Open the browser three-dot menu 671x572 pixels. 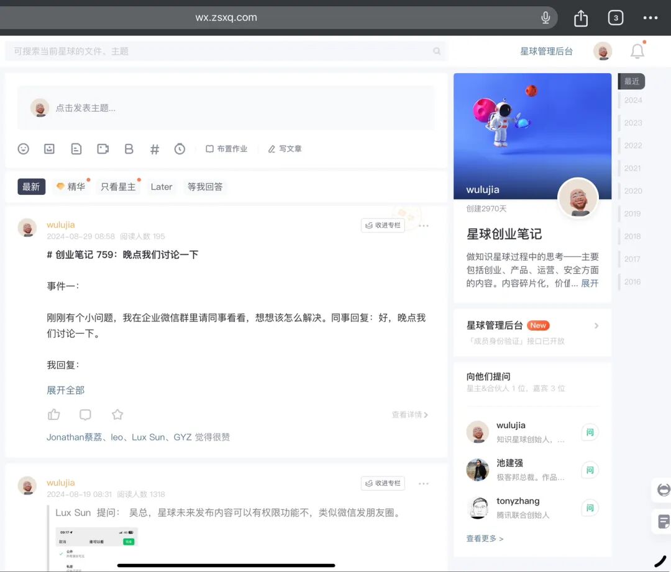[x=650, y=18]
